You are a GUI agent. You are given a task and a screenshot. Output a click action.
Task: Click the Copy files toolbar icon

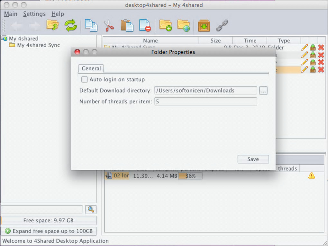[91, 25]
